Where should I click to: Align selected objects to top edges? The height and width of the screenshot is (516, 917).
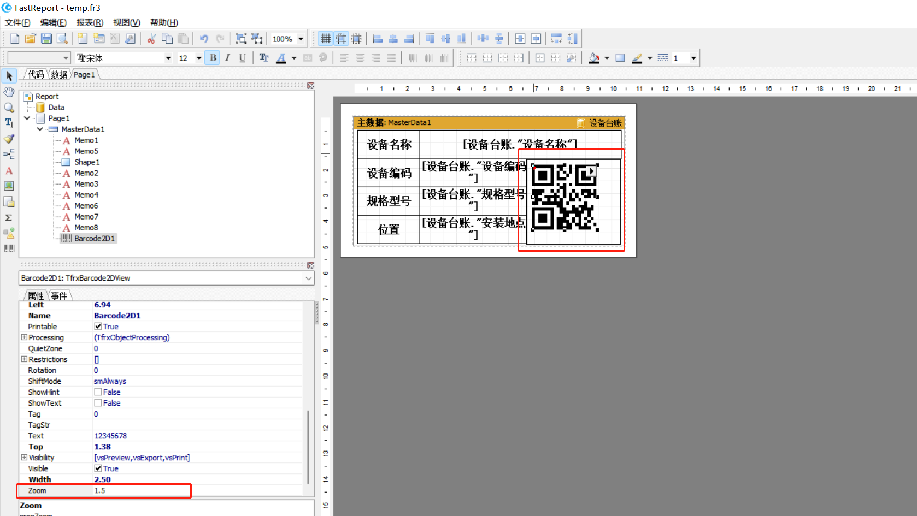pyautogui.click(x=430, y=39)
